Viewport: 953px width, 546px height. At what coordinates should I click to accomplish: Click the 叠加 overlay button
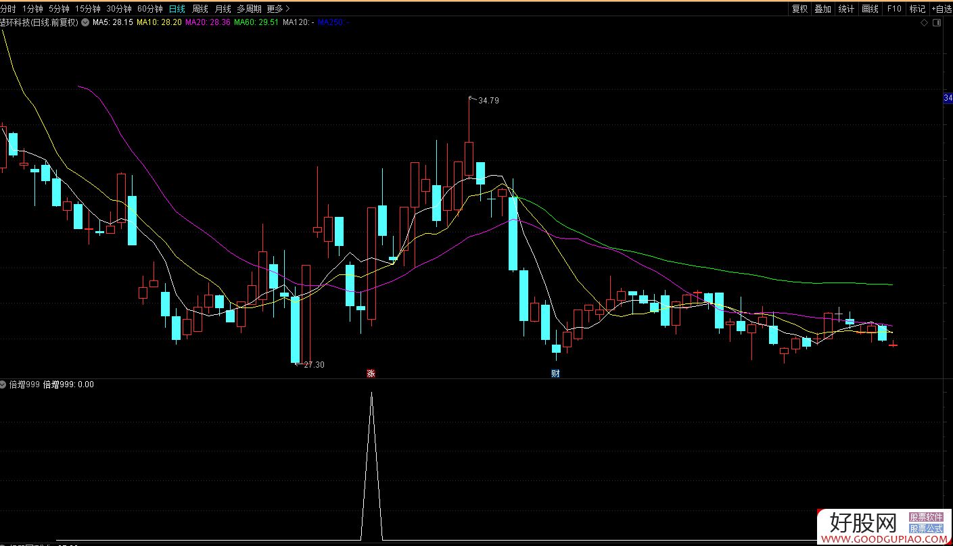pyautogui.click(x=823, y=9)
